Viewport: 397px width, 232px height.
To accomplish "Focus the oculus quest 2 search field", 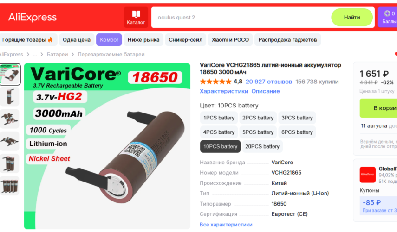I will pos(241,17).
